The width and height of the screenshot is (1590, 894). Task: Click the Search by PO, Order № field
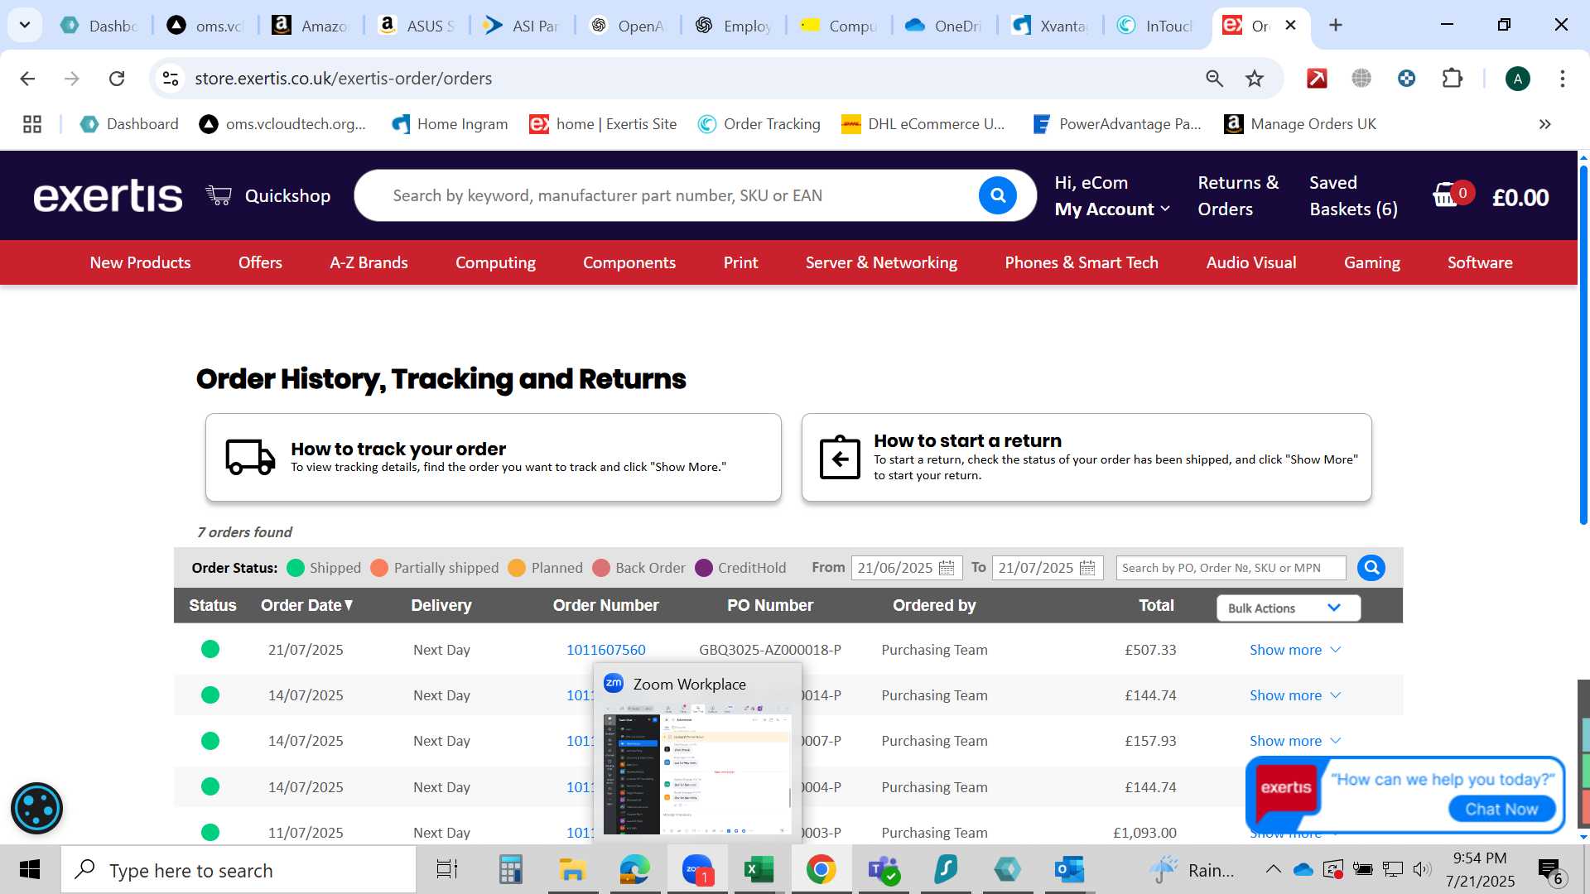[x=1231, y=568]
